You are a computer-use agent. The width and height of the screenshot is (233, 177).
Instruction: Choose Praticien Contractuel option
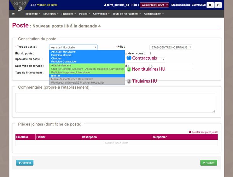pyautogui.click(x=87, y=62)
